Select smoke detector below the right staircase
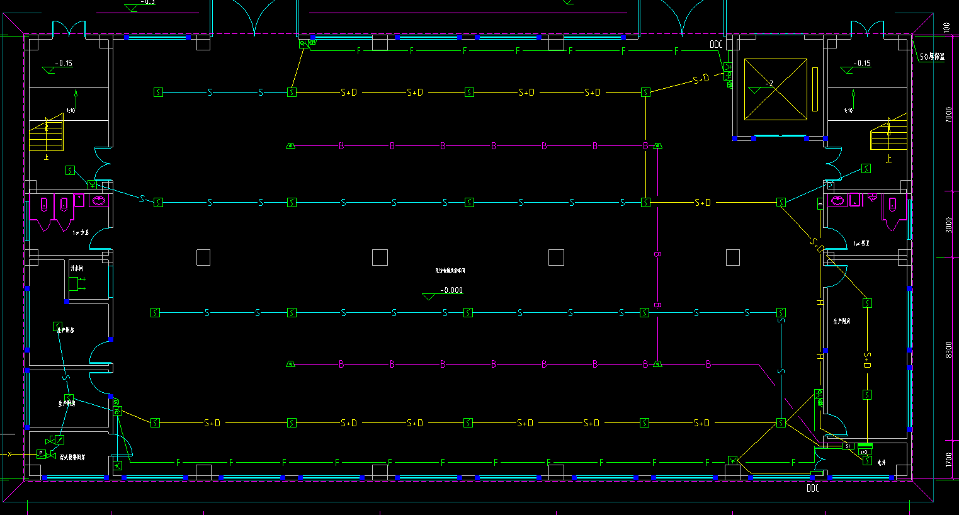This screenshot has height=515, width=959. click(x=866, y=169)
